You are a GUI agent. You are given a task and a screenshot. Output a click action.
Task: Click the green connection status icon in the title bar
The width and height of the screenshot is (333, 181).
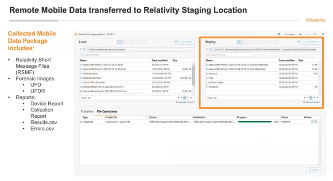(x=279, y=34)
